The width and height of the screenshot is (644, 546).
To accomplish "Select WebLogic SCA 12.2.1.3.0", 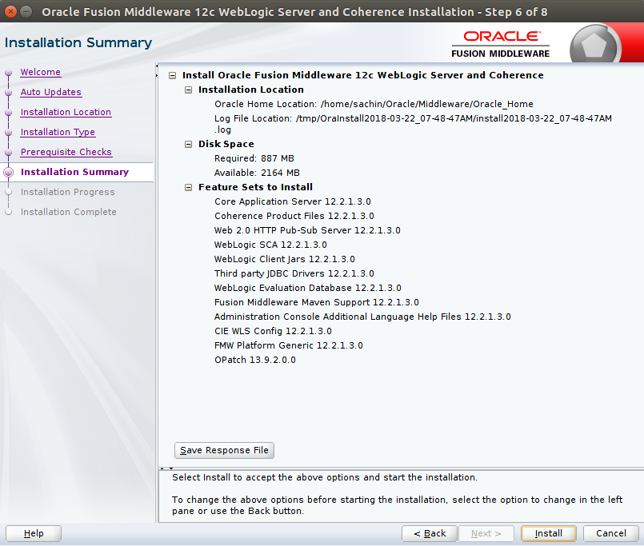I will click(x=270, y=245).
